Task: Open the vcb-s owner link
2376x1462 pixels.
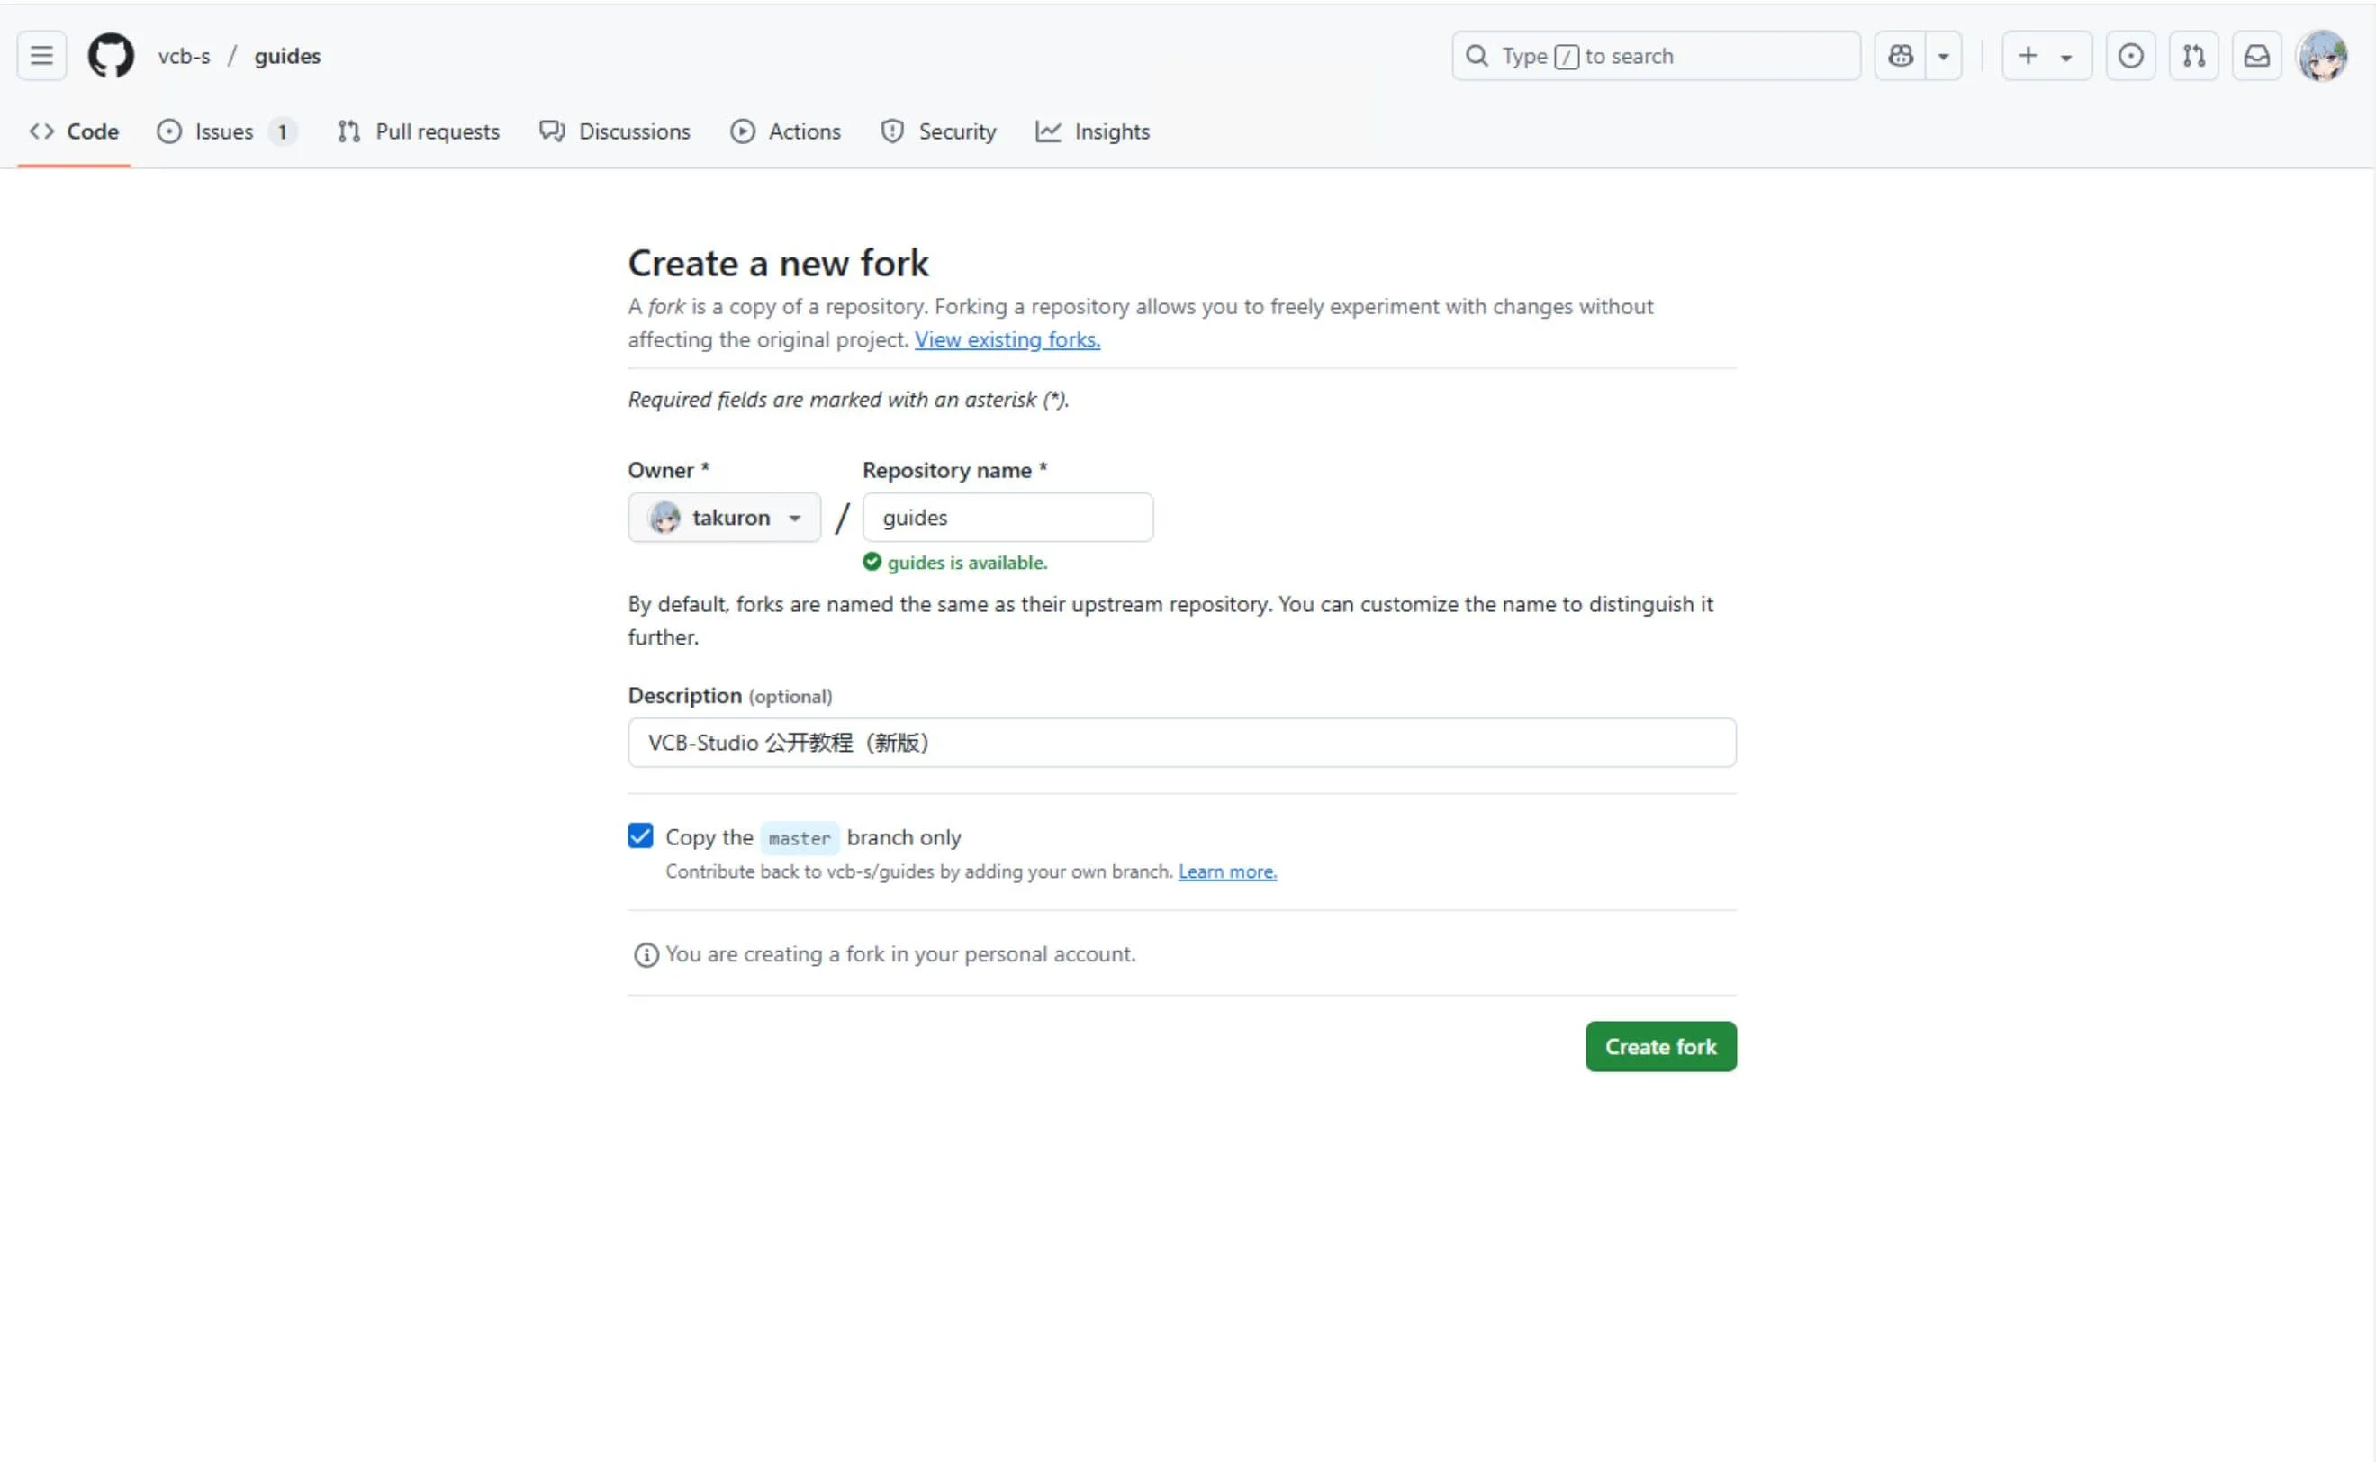Action: click(184, 56)
